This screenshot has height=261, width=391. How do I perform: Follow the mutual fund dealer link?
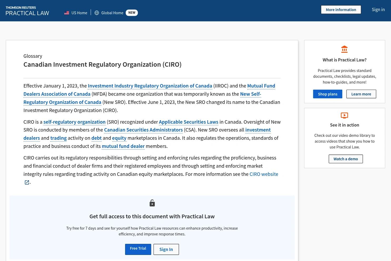click(123, 146)
